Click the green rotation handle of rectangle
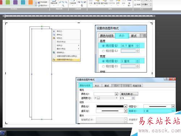The width and height of the screenshot is (181, 136). pos(42,26)
